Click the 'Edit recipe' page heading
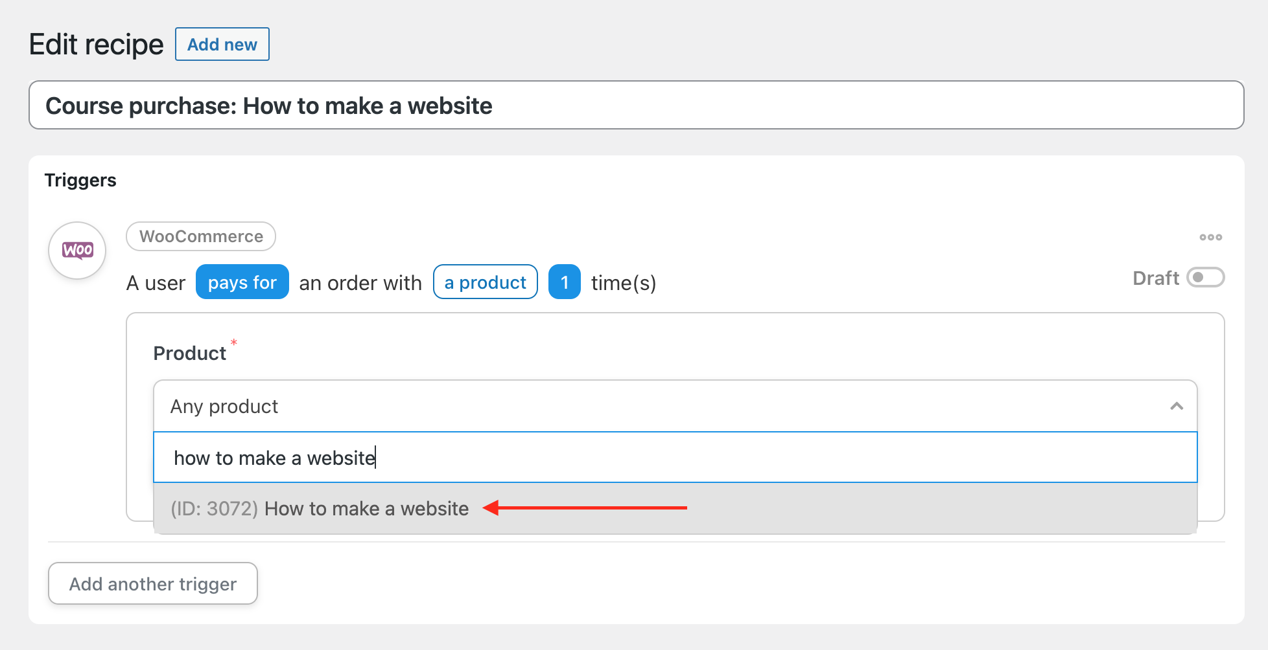The image size is (1268, 650). click(x=97, y=45)
